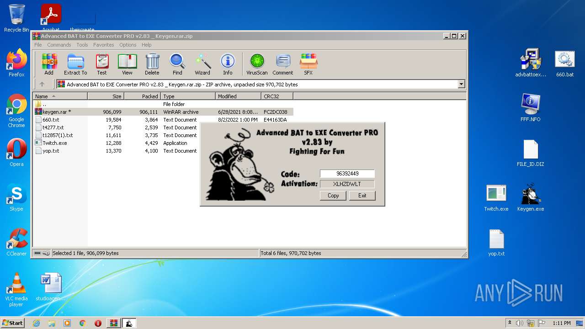Select the advbattoex desktop installer icon
Viewport: 585px width, 329px height.
coord(531,63)
